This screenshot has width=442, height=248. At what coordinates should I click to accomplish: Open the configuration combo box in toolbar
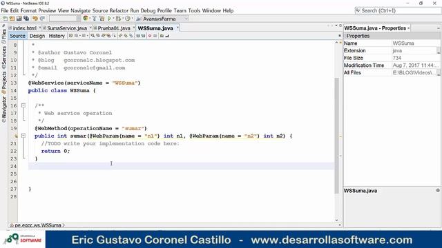coord(64,19)
